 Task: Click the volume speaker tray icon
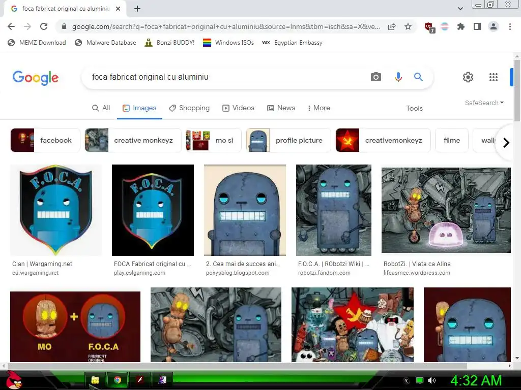tap(432, 380)
